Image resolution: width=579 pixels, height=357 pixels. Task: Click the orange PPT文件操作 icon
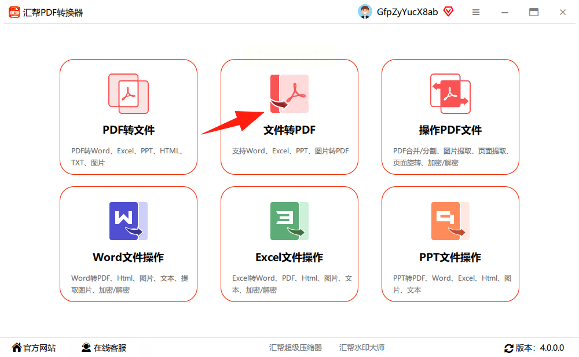click(x=450, y=221)
